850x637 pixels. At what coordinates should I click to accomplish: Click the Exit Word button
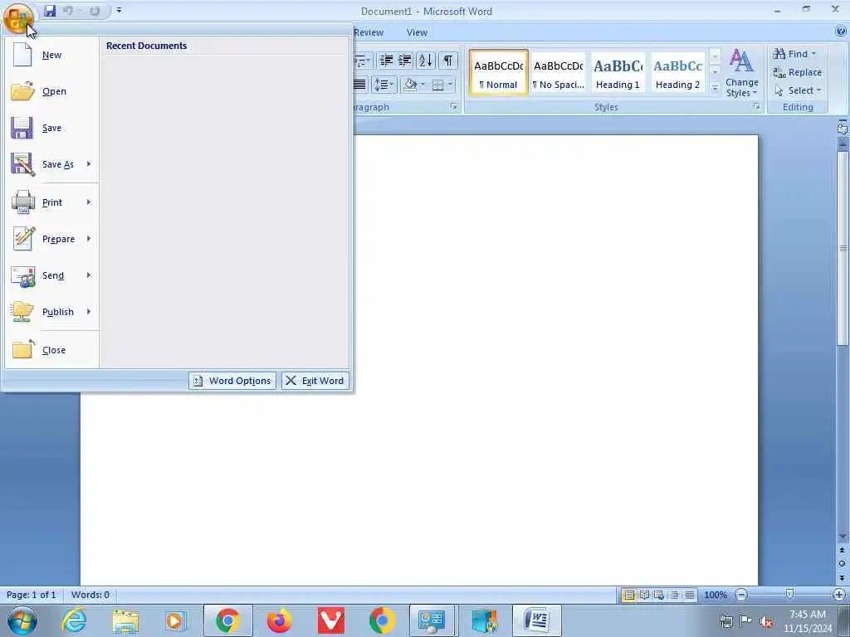point(315,381)
